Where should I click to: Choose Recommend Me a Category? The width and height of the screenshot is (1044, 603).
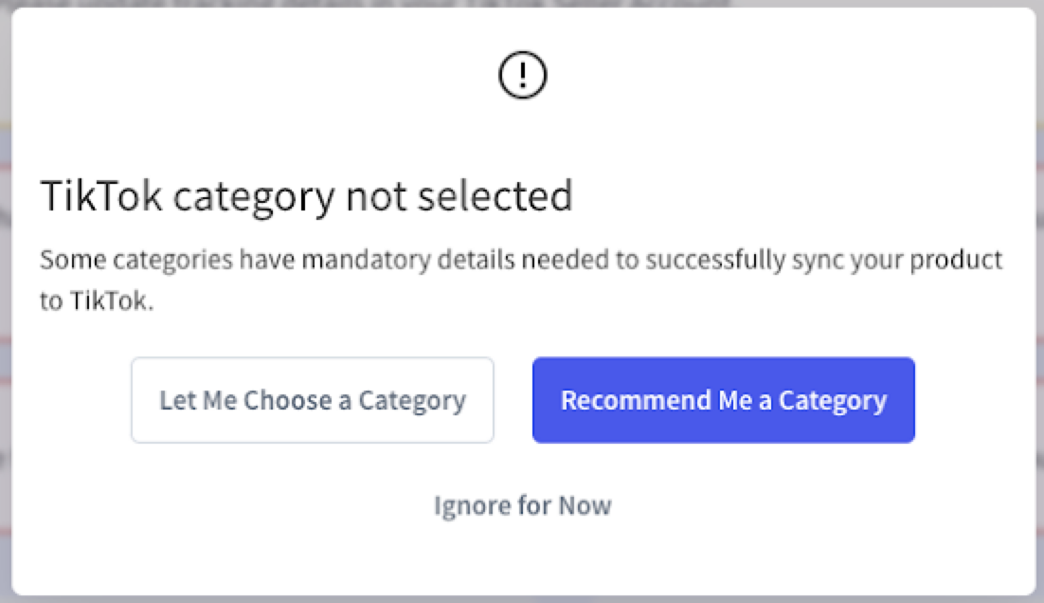pyautogui.click(x=723, y=400)
